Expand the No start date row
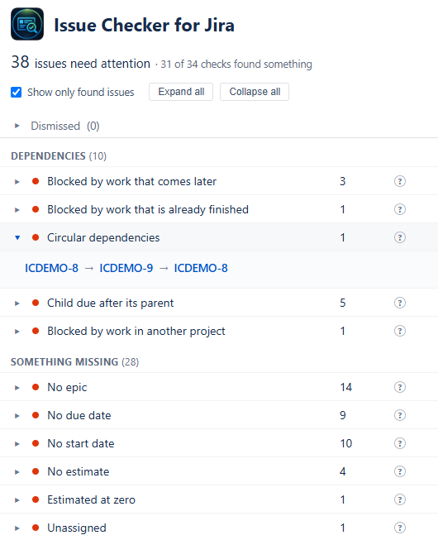Screen dimensions: 438x559 (17, 444)
